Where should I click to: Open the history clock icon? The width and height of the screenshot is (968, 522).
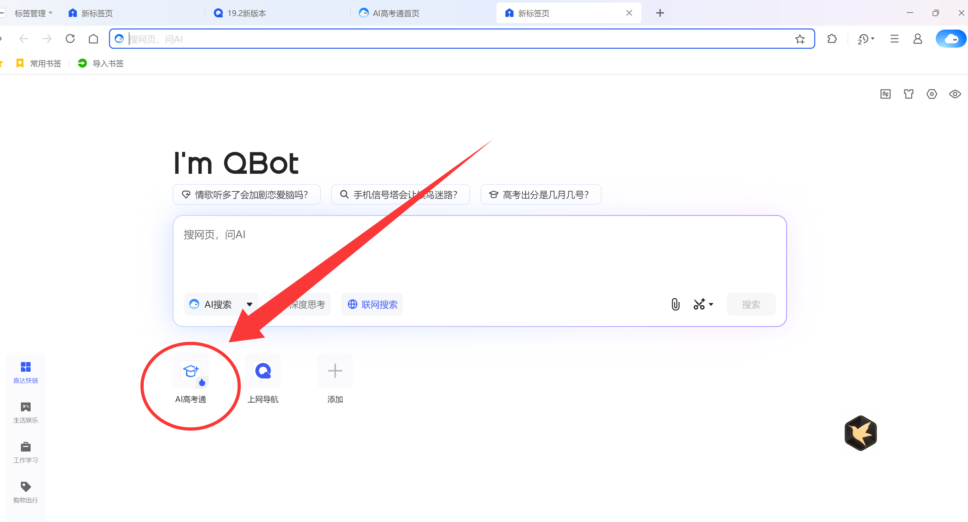[x=863, y=39]
